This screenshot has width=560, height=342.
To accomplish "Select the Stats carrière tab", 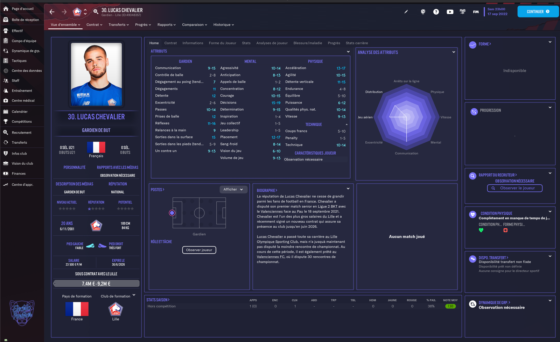I will click(357, 43).
